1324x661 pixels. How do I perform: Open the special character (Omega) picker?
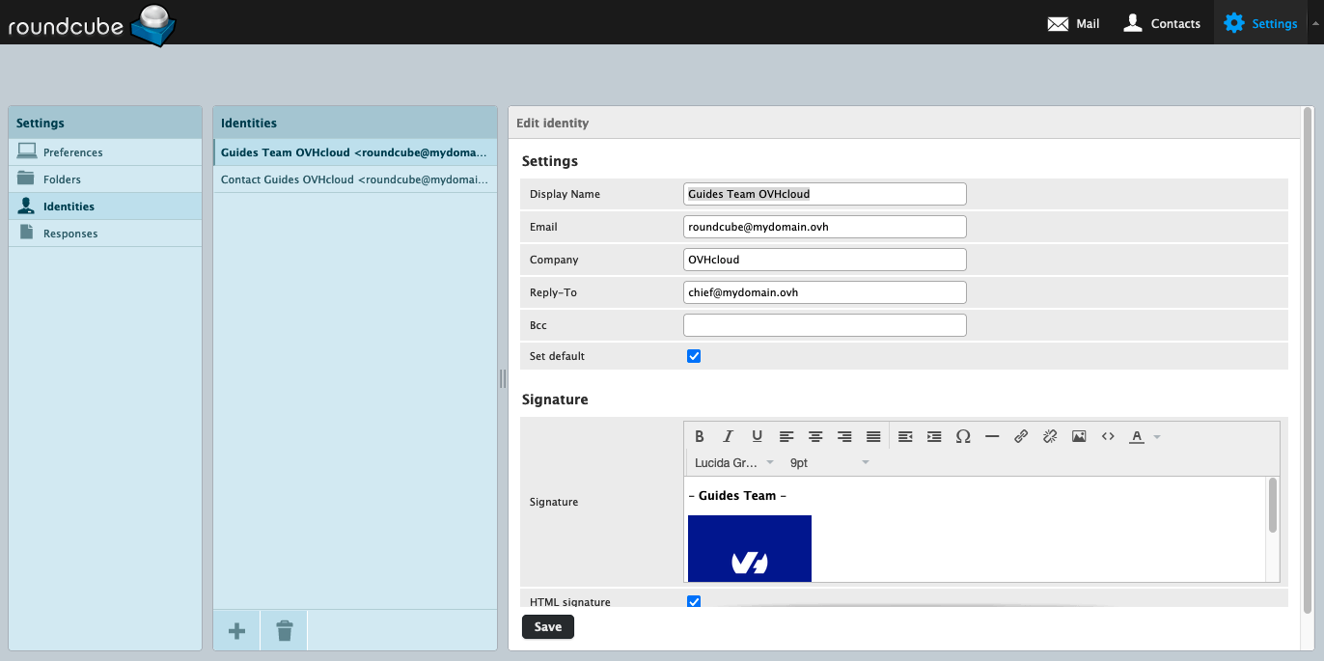[x=962, y=436]
